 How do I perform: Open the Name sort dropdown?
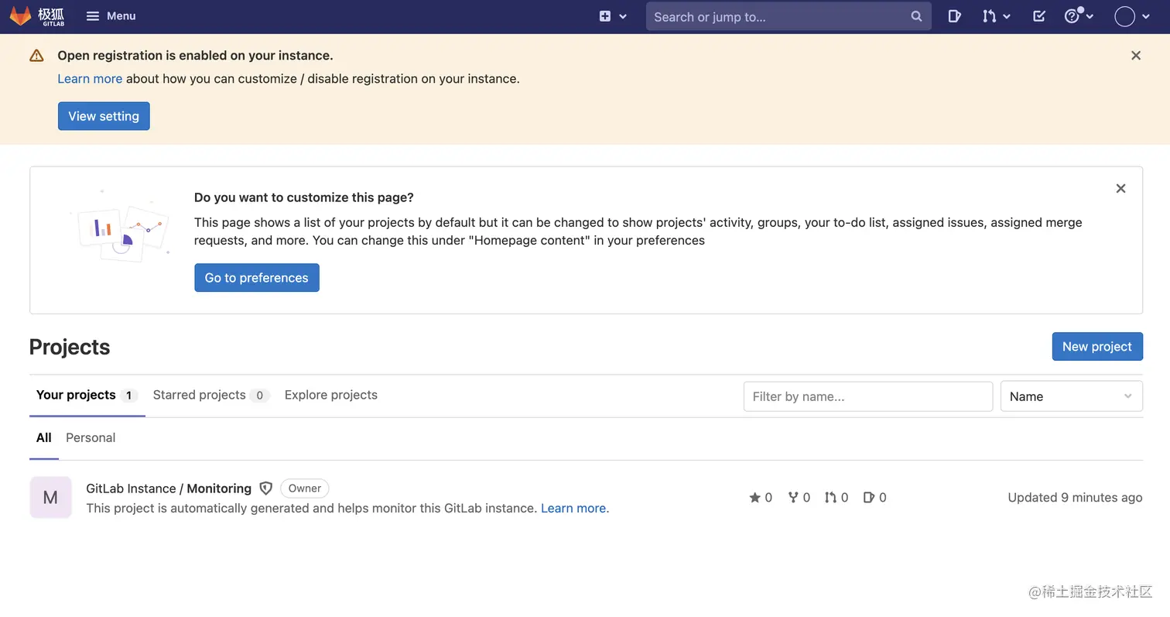(1072, 396)
